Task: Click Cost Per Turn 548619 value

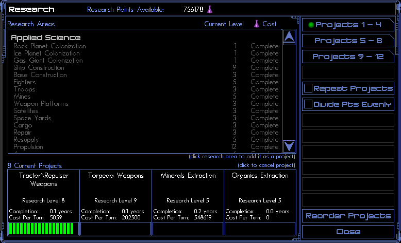Action: click(x=203, y=217)
